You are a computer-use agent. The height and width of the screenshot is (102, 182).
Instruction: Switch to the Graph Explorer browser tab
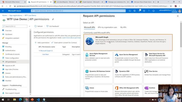click(91, 2)
